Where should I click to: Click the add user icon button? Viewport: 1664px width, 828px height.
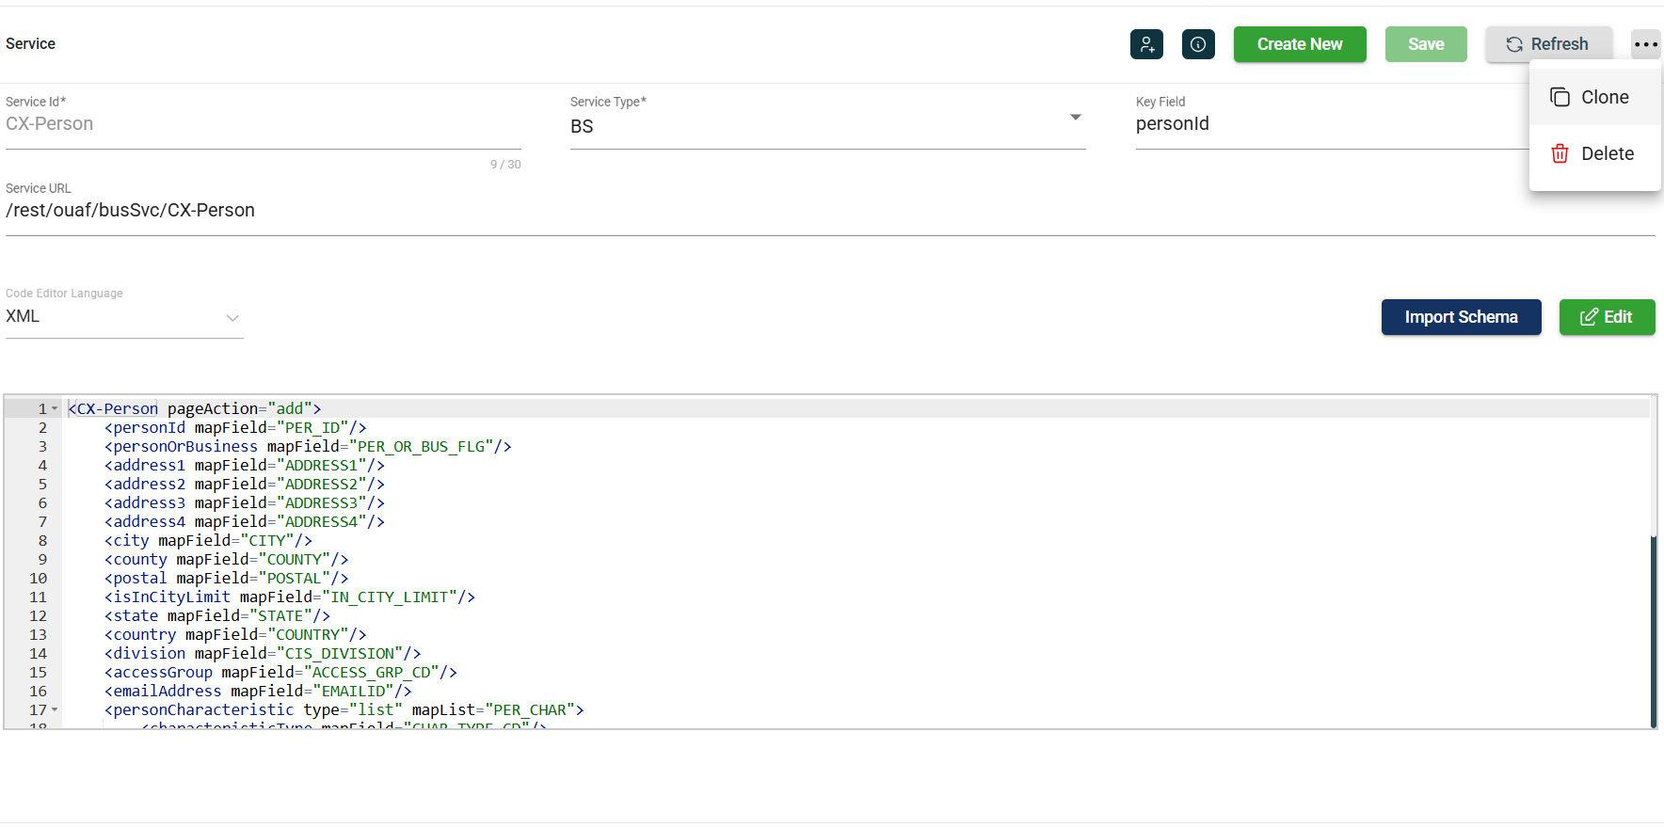tap(1146, 44)
